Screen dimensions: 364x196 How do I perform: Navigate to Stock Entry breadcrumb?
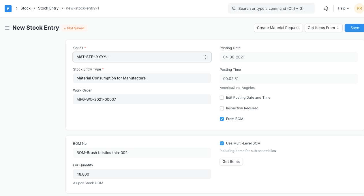pos(48,8)
